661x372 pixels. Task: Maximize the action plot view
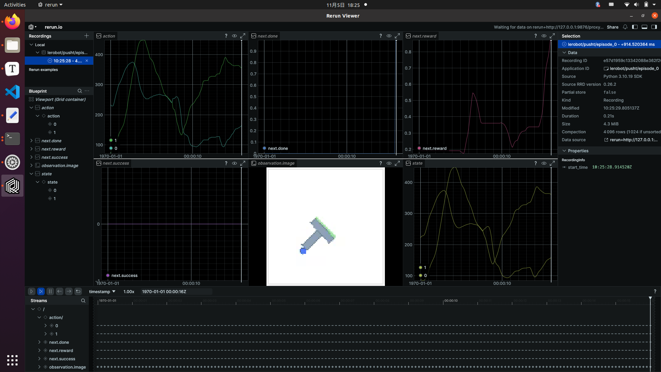[243, 36]
